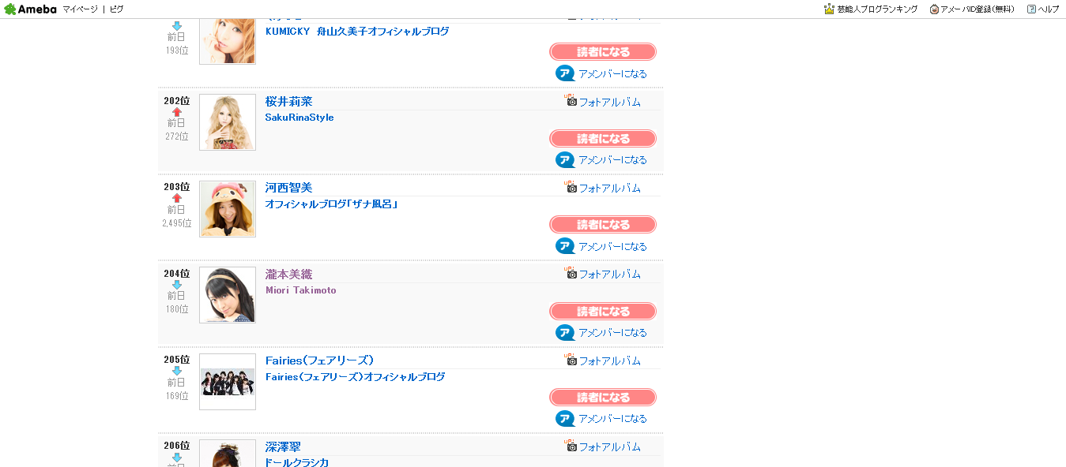Click the Fairies group thumbnail image
The image size is (1066, 467).
click(x=228, y=382)
